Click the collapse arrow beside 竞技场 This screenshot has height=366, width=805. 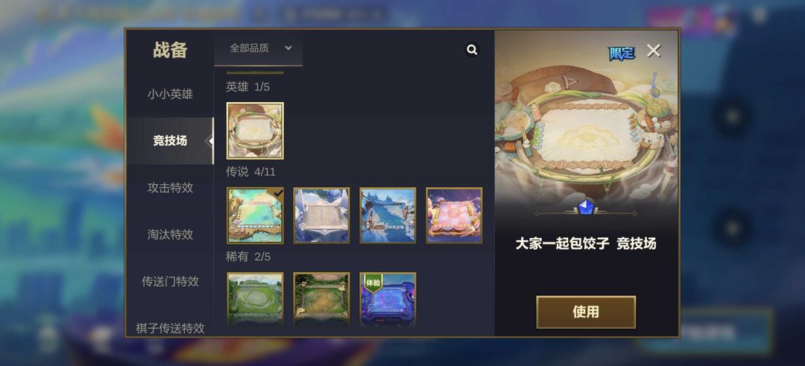click(x=209, y=141)
